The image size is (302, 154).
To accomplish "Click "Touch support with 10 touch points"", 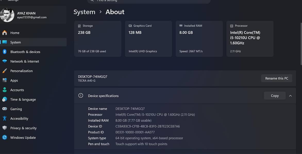I will pos(141,144).
